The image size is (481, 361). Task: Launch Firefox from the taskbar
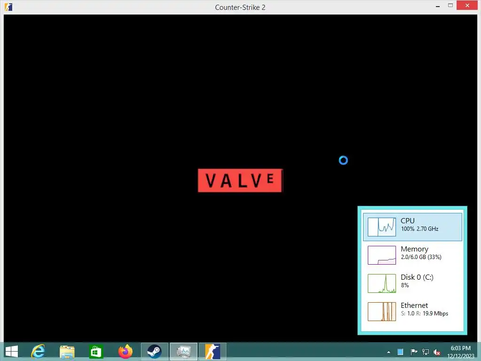(125, 352)
